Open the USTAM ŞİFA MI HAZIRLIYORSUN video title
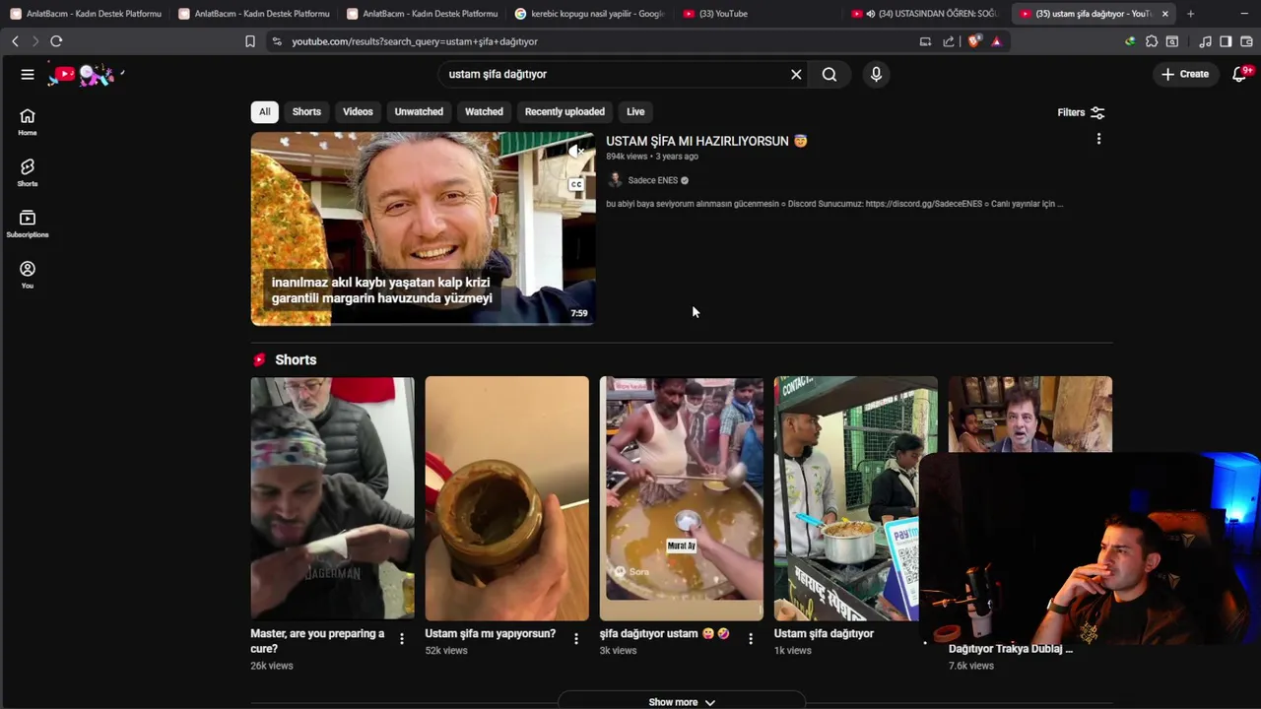 tap(706, 141)
